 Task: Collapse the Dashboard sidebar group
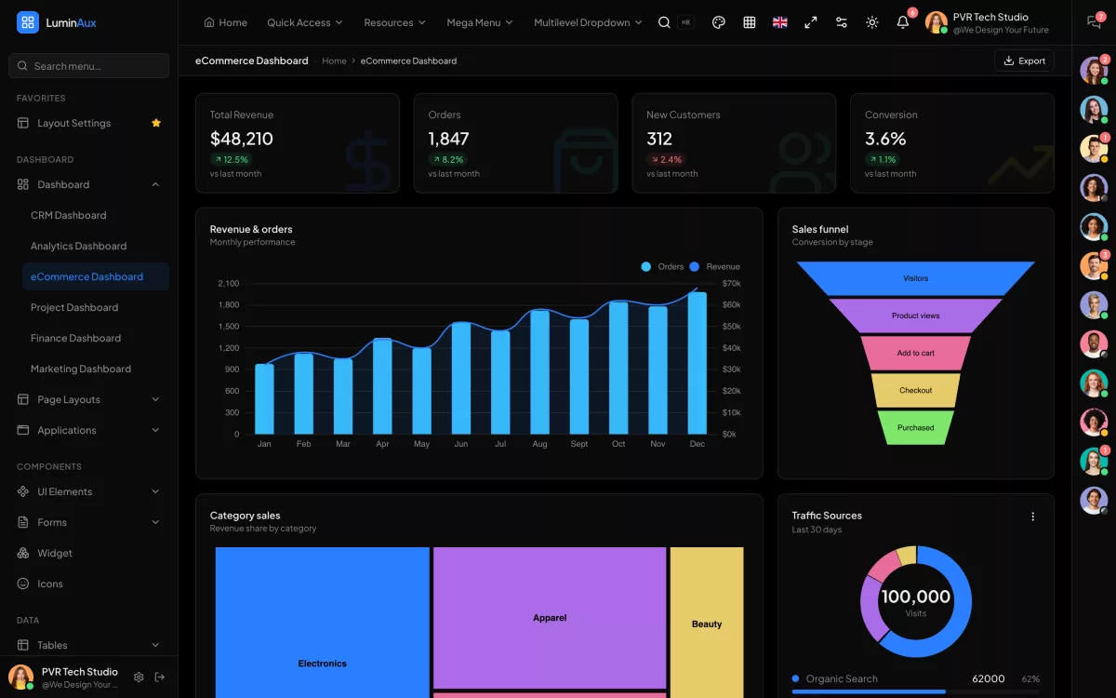(x=89, y=184)
